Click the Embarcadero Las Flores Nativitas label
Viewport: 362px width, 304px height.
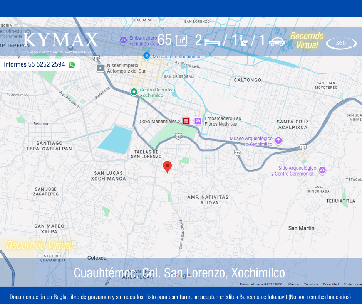[x=223, y=121]
